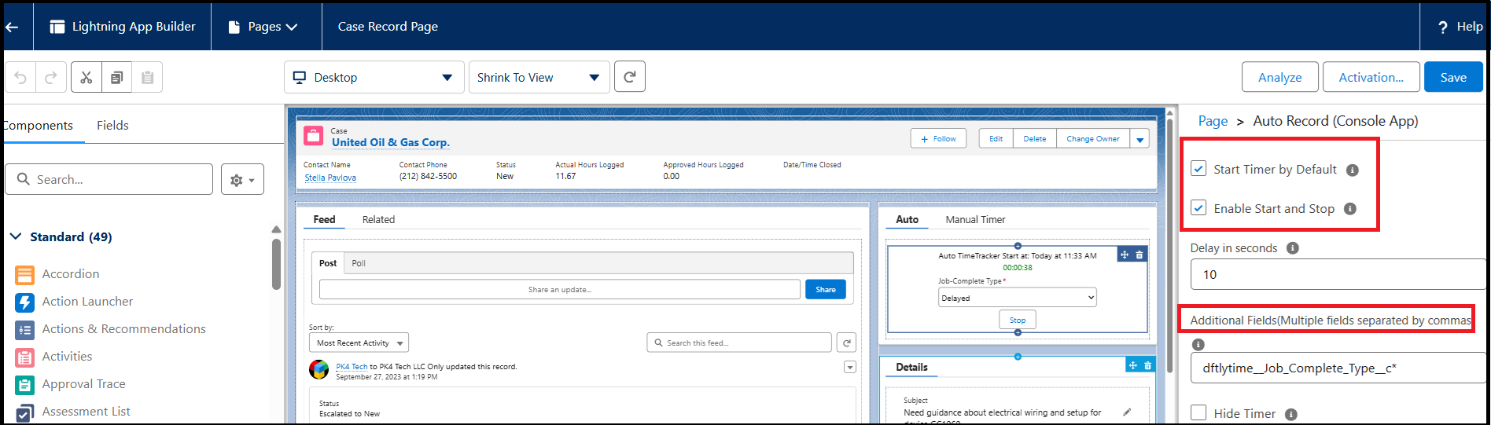Click the back arrow in header

[12, 27]
